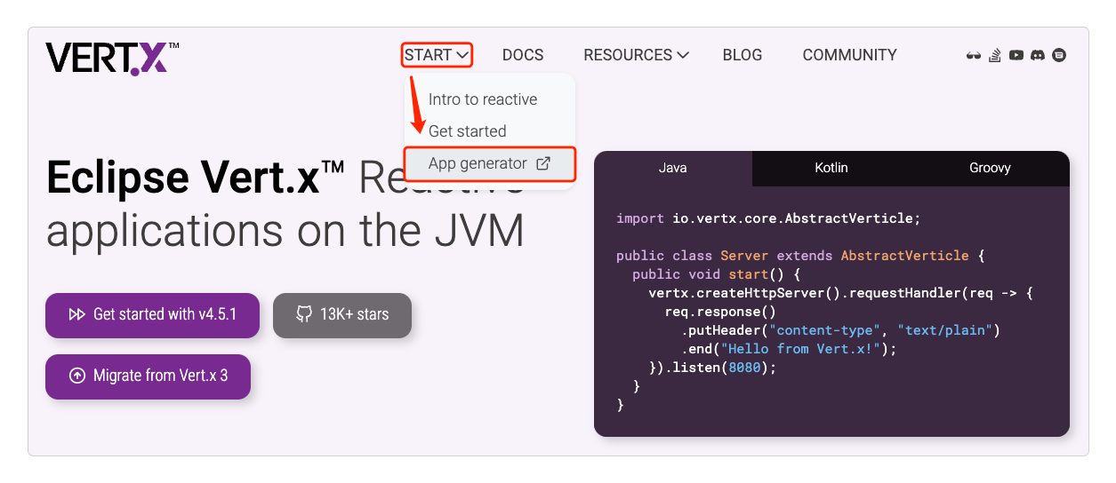
Task: Click Get started with v4.5.1 button
Action: [x=152, y=314]
